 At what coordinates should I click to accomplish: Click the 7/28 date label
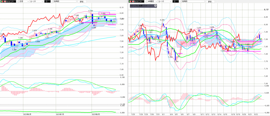(141, 114)
